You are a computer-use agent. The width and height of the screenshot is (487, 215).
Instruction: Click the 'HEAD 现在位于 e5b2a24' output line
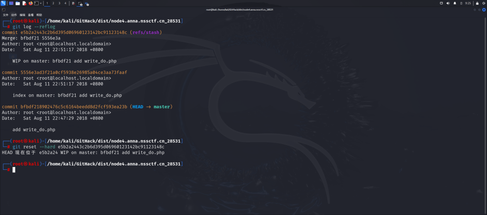(83, 153)
